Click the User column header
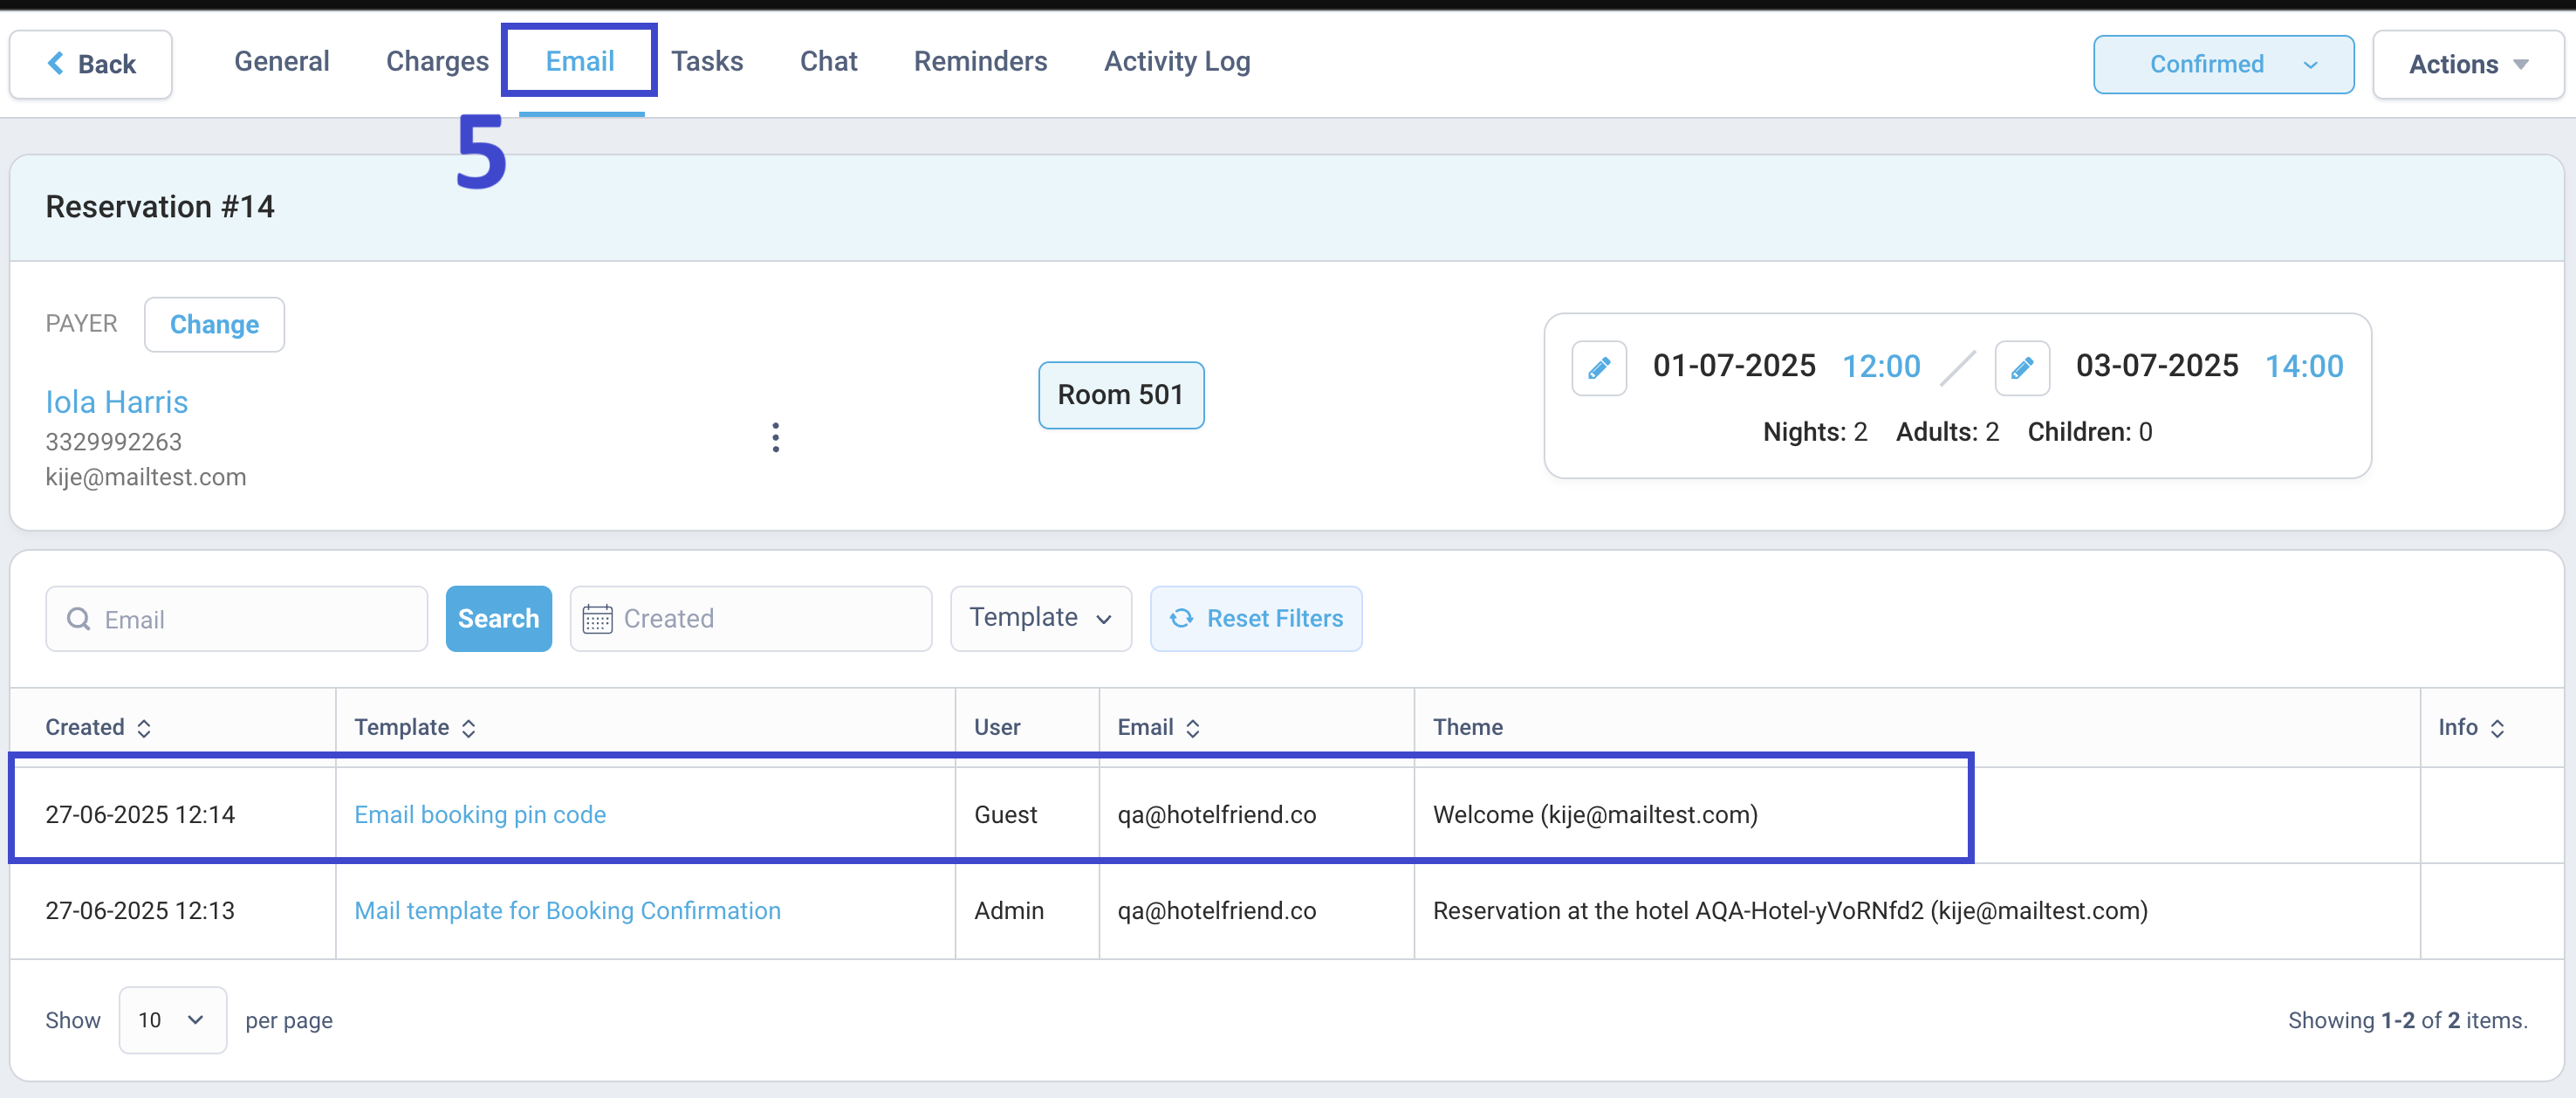This screenshot has height=1098, width=2576. (997, 727)
